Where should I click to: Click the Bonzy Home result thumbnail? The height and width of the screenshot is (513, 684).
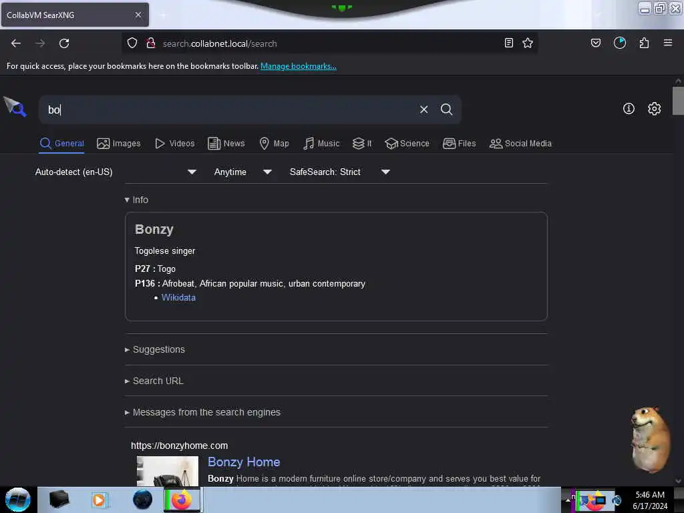(x=168, y=471)
